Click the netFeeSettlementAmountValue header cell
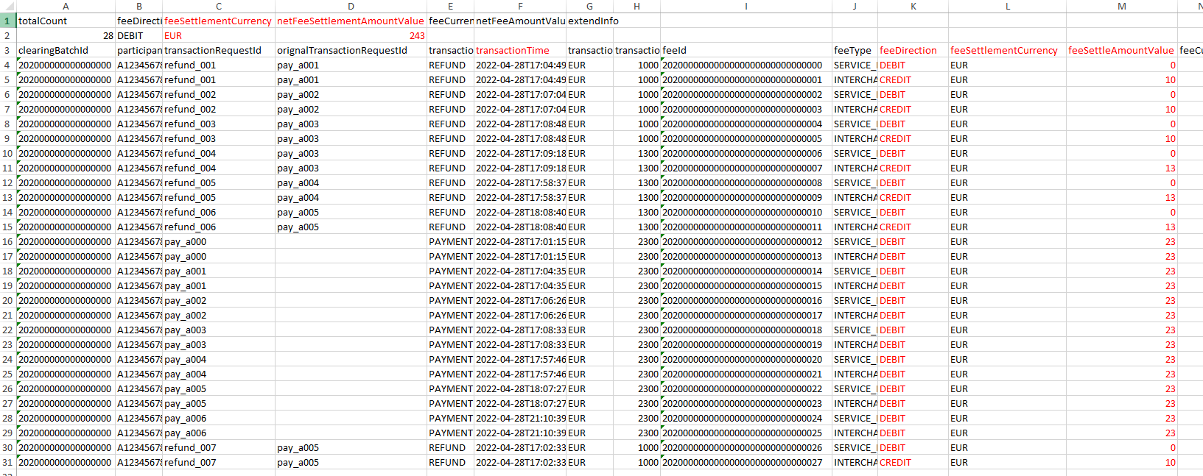Viewport: 1203px width, 476px height. 351,21
